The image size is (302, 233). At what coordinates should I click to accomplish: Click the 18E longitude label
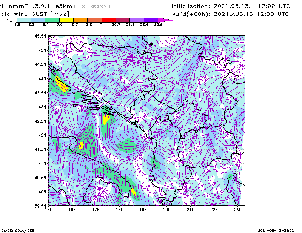tap(119, 210)
